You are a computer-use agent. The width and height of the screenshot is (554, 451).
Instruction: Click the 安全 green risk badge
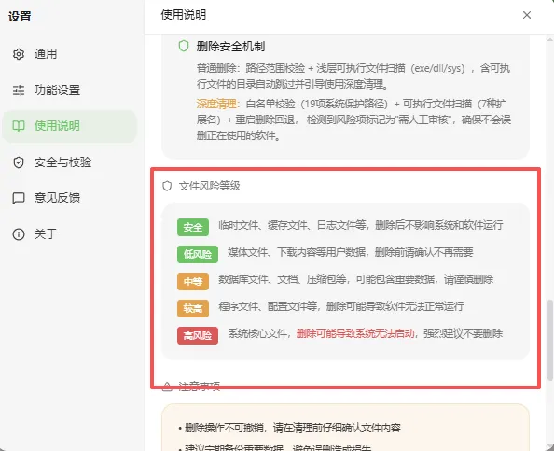coord(193,227)
